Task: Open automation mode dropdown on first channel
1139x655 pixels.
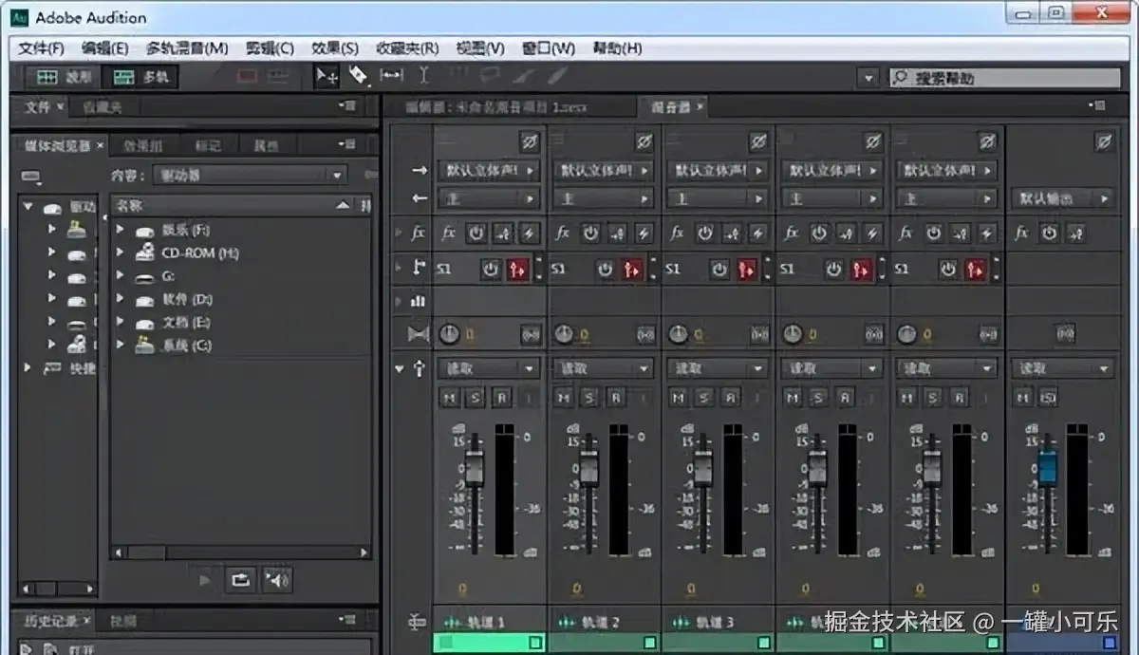Action: pos(488,368)
